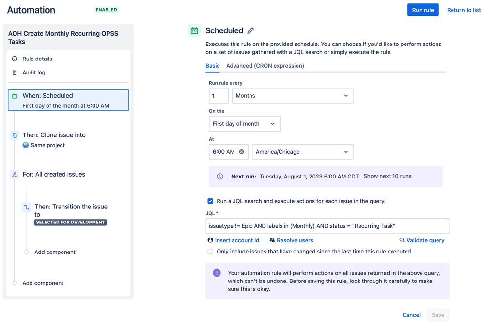Screen dimensions: 484x327
Task: Check Only include issues that have changed
Action: (x=210, y=251)
